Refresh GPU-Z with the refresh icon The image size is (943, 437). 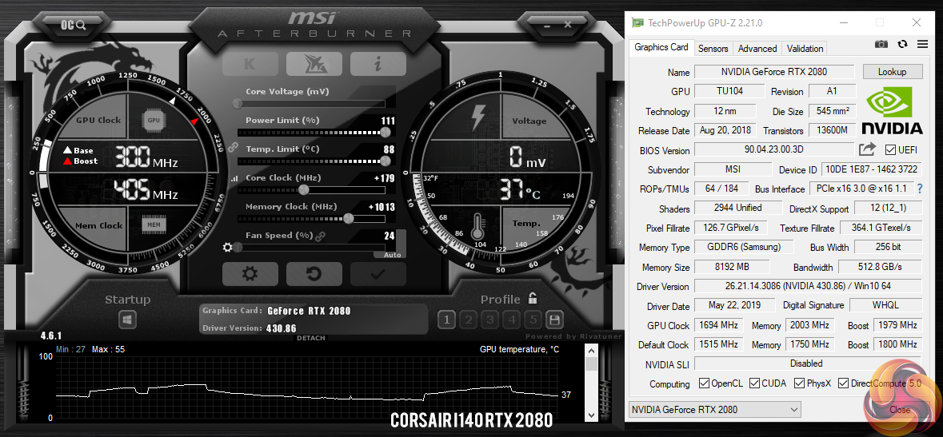point(902,45)
